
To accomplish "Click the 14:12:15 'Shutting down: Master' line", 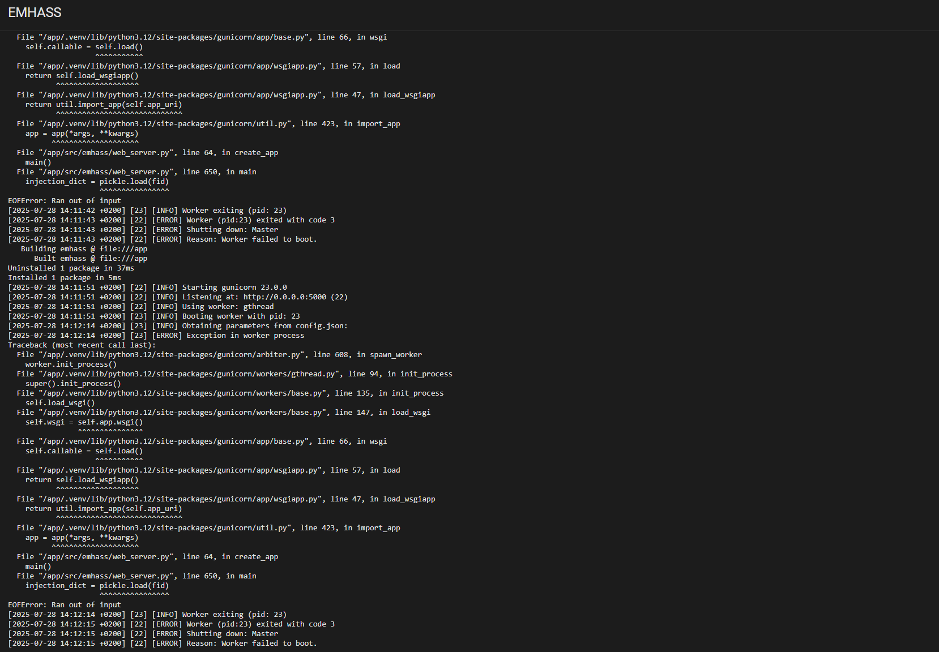I will pos(143,634).
